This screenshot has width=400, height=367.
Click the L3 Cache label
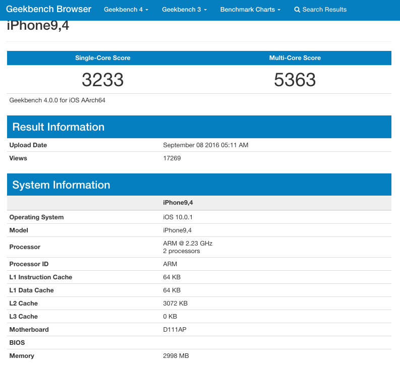pyautogui.click(x=24, y=316)
